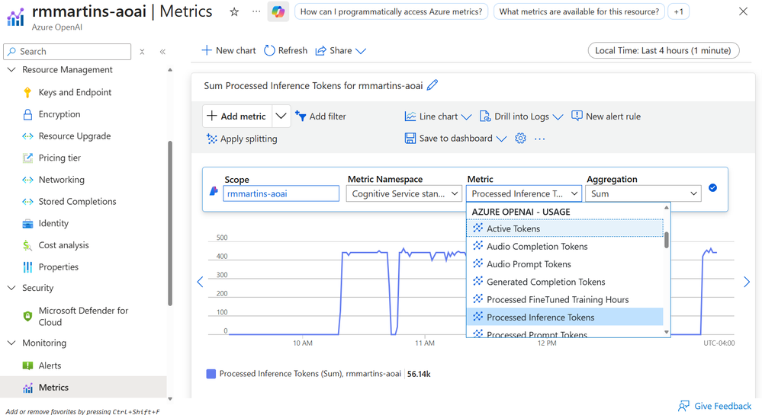Collapse the Monitoring section
The width and height of the screenshot is (762, 415).
pos(11,343)
